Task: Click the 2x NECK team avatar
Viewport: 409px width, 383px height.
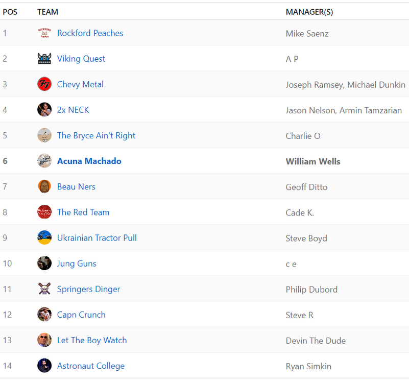Action: coord(44,110)
